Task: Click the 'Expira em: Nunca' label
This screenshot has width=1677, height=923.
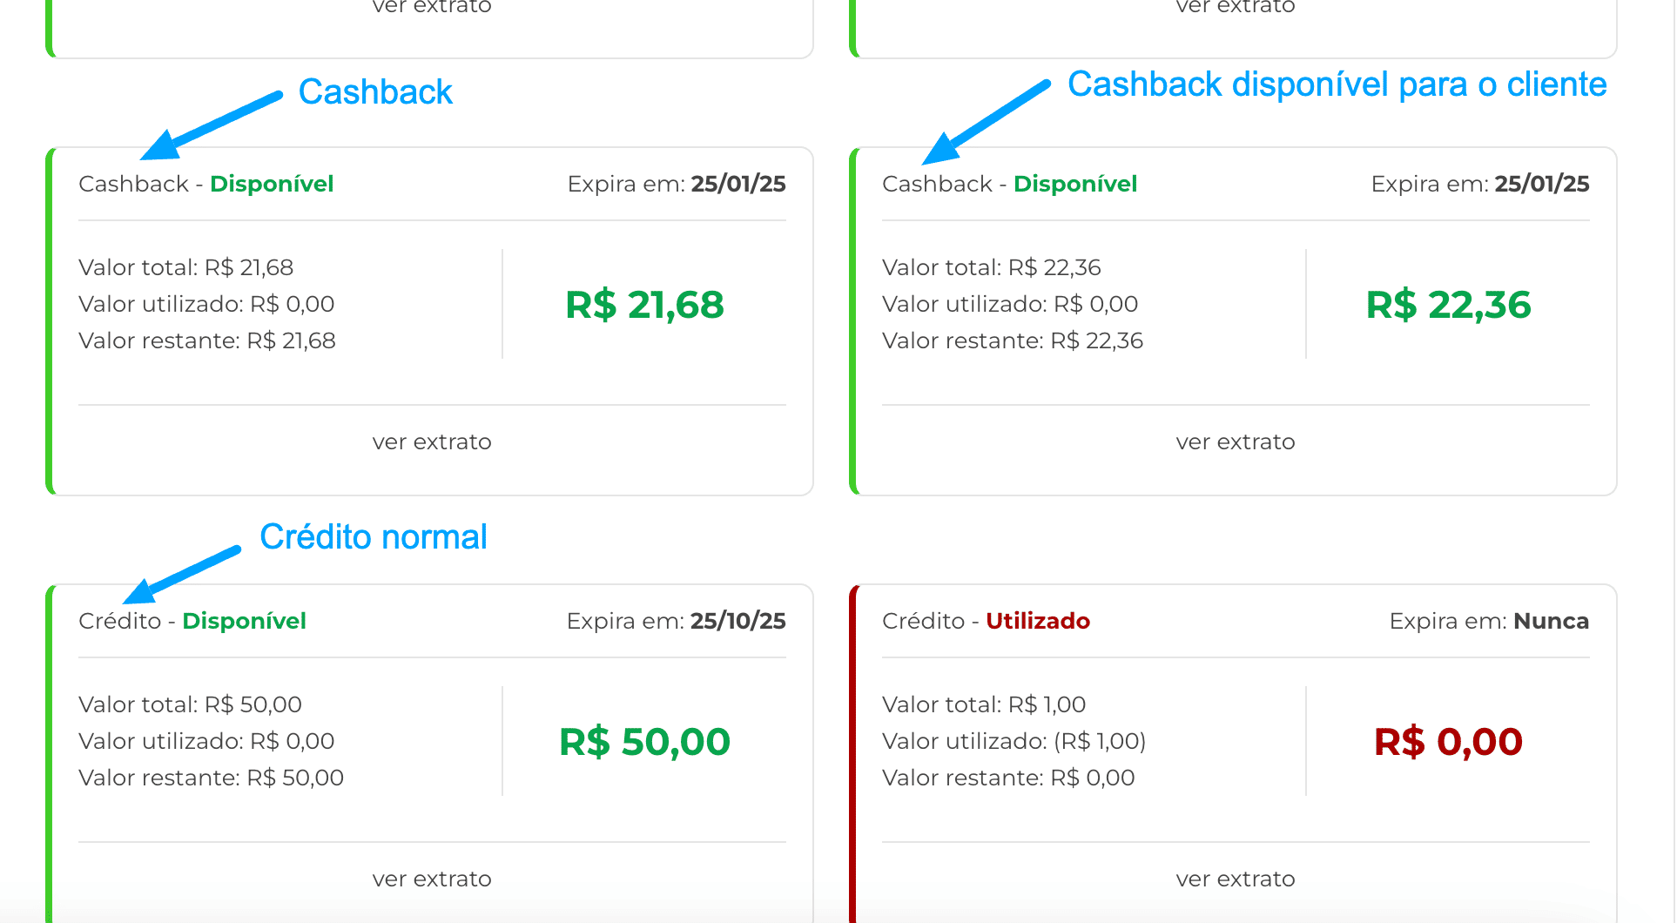Action: [x=1489, y=621]
